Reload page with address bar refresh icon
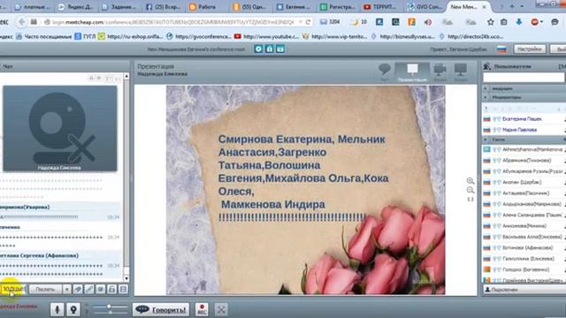This screenshot has width=566, height=318. [x=308, y=22]
